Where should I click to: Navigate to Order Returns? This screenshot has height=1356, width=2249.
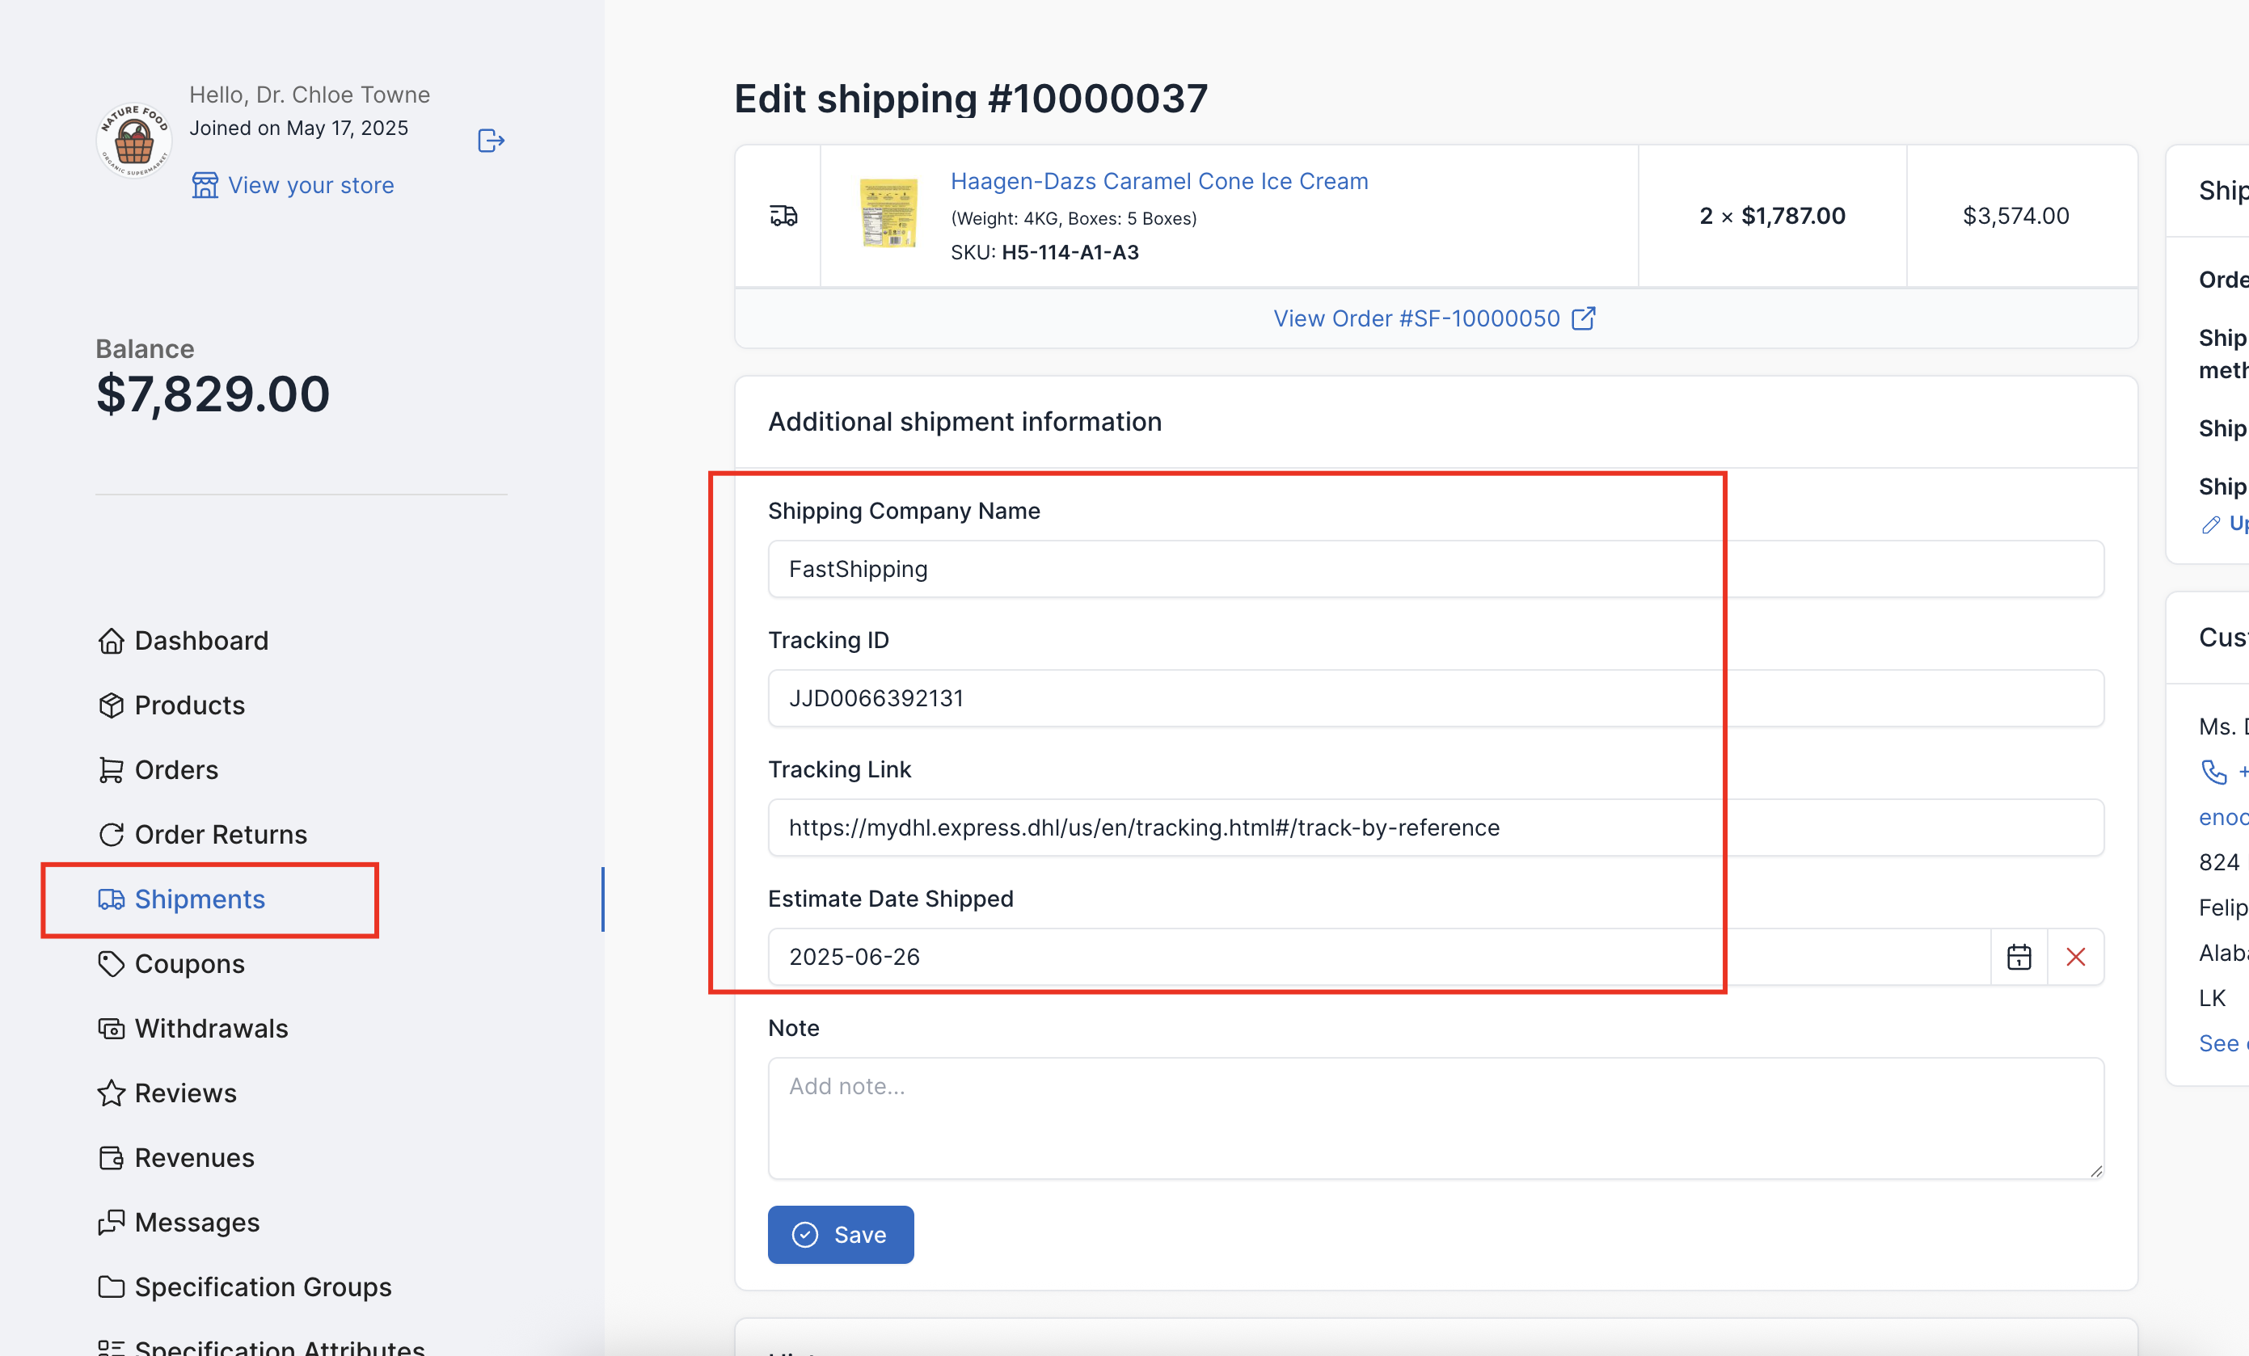(221, 835)
